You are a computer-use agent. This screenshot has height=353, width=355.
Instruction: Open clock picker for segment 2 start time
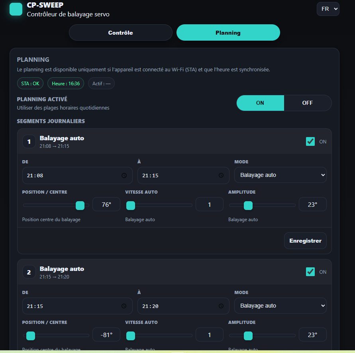(124, 306)
